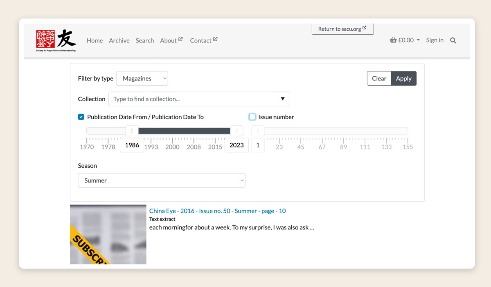Click the 2023 publication date slider handle

pos(236,131)
